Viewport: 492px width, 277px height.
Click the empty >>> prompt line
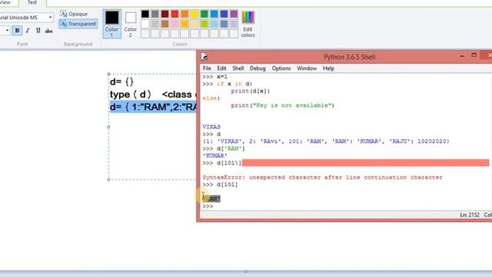point(208,206)
